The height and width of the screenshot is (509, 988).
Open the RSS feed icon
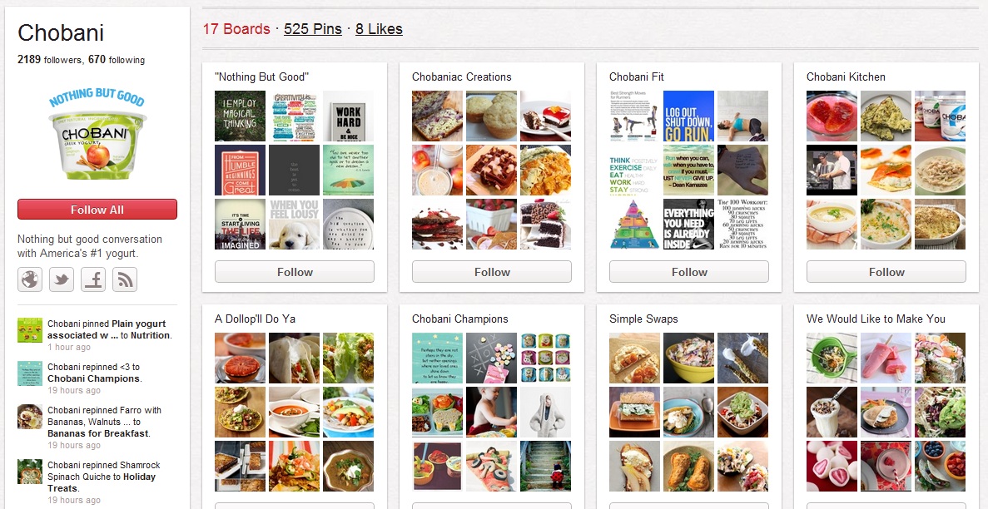tap(125, 279)
